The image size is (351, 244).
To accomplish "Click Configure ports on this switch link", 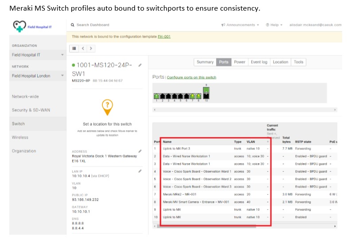I will coord(191,77).
